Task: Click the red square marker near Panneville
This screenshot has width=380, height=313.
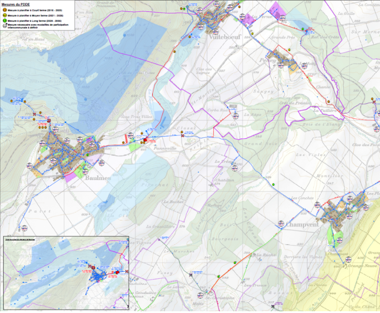Action: [x=145, y=140]
